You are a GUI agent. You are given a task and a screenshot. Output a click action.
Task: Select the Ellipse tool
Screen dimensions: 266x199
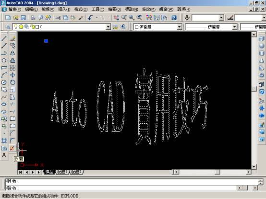4,104
